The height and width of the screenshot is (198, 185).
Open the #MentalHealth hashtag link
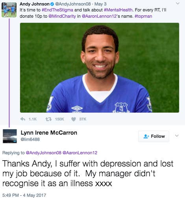pyautogui.click(x=118, y=10)
